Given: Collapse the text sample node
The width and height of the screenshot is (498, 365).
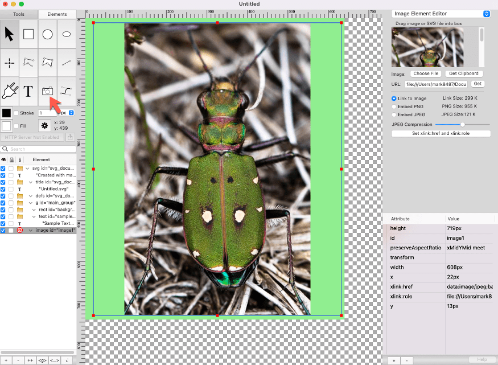Looking at the screenshot, I should pyautogui.click(x=34, y=216).
